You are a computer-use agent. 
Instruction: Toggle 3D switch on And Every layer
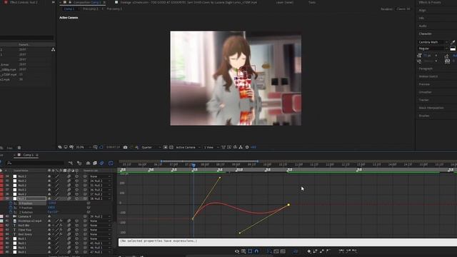pos(76,234)
